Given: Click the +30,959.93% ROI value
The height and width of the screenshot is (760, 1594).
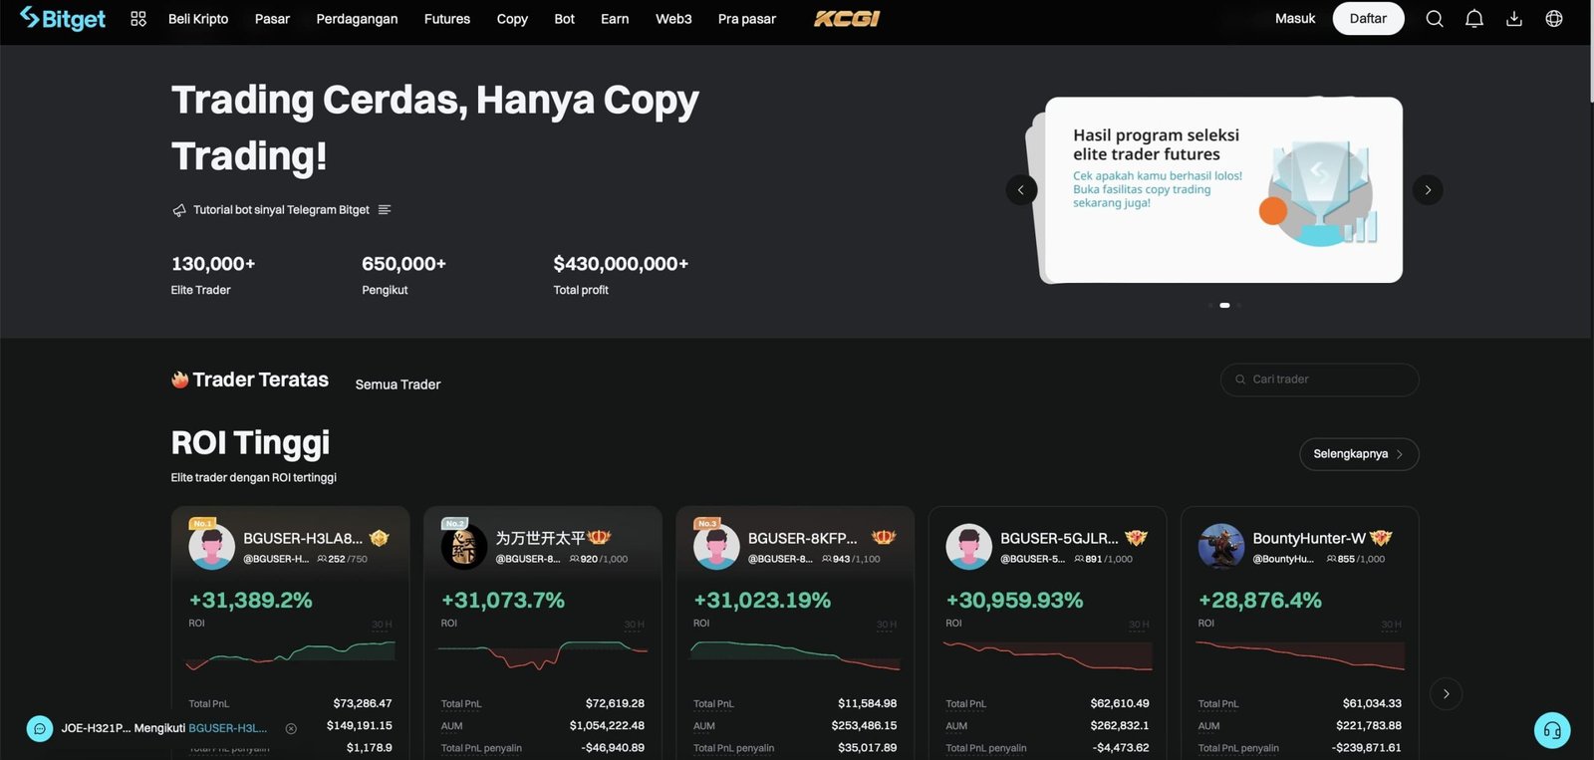Looking at the screenshot, I should point(1014,601).
